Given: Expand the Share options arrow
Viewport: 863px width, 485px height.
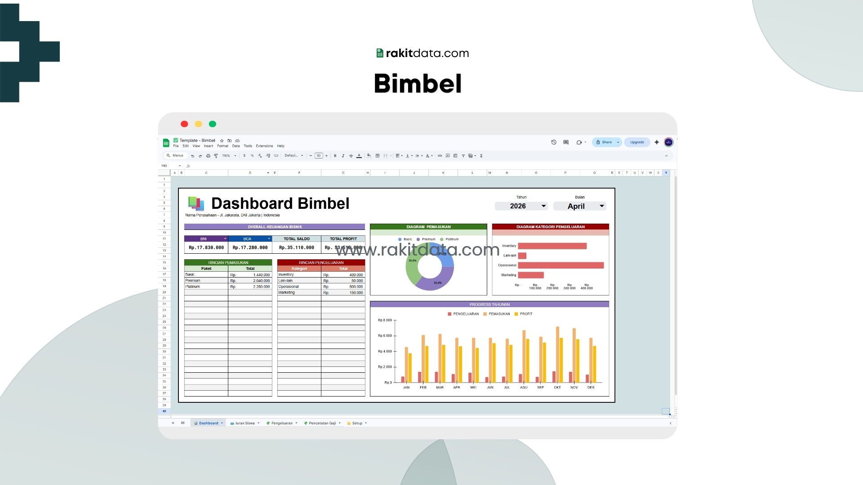Looking at the screenshot, I should point(618,142).
